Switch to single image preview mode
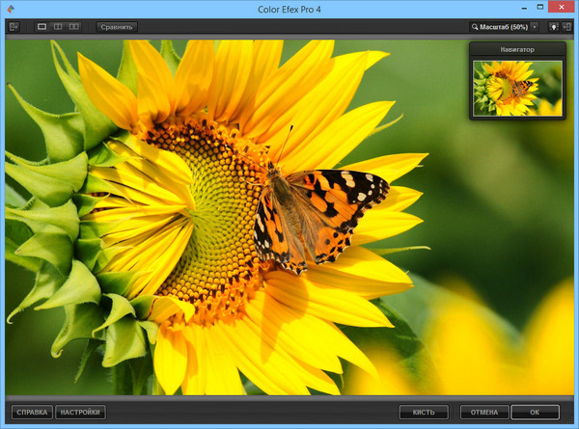The height and width of the screenshot is (429, 579). pyautogui.click(x=42, y=27)
